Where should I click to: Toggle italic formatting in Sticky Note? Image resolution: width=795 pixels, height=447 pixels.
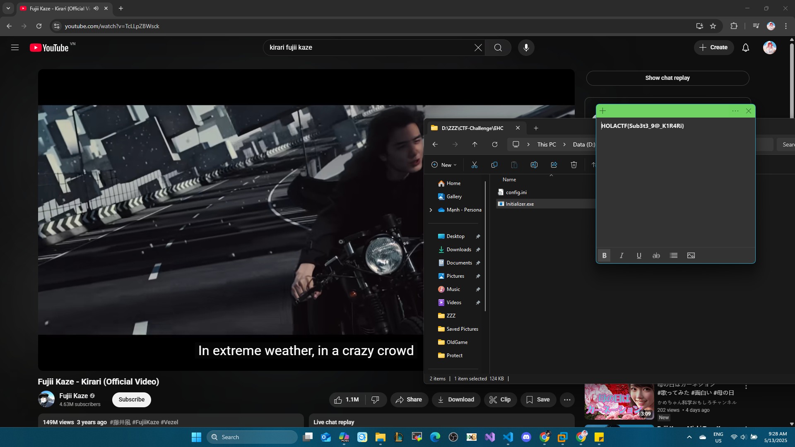click(622, 255)
